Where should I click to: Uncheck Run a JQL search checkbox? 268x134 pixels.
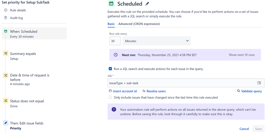tap(110, 69)
